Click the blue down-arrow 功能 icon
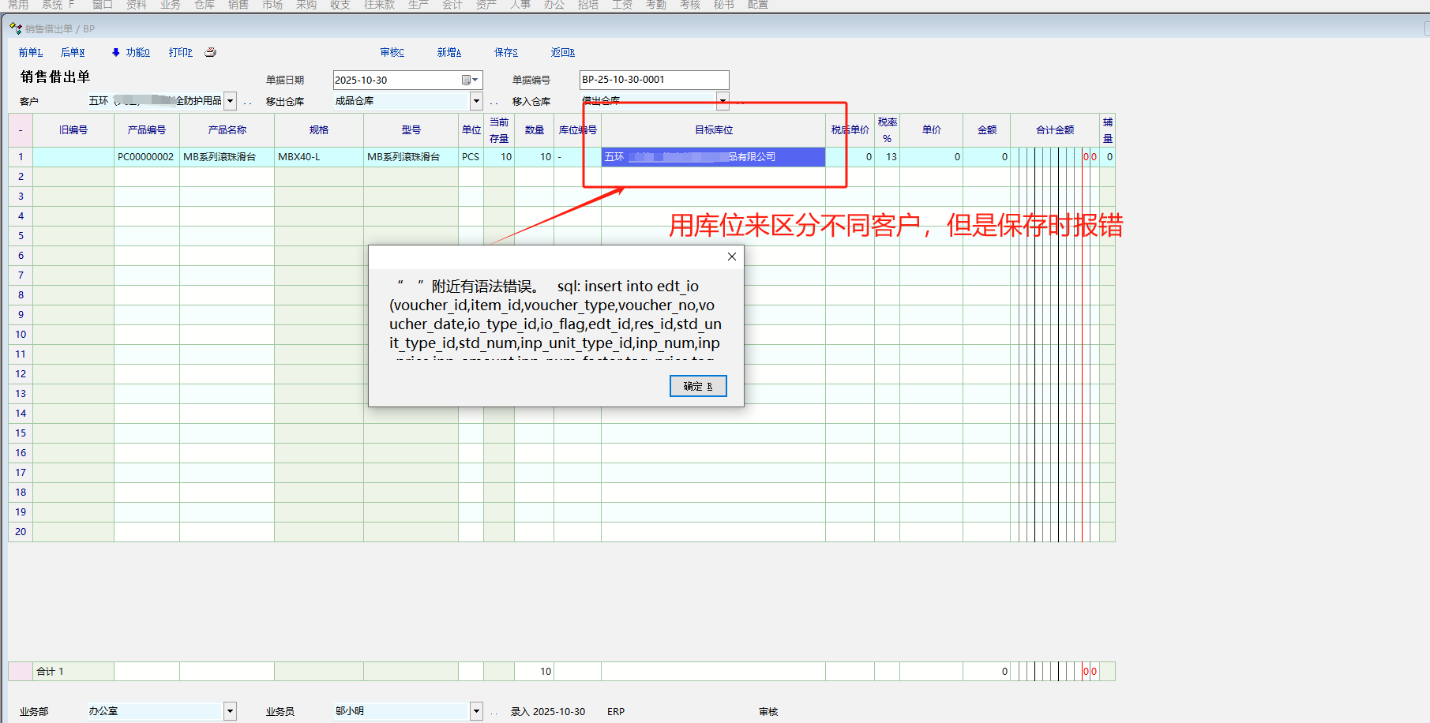This screenshot has height=723, width=1430. coord(116,52)
